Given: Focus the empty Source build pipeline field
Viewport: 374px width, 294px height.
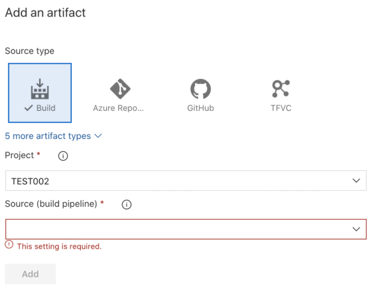Looking at the screenshot, I should (186, 229).
